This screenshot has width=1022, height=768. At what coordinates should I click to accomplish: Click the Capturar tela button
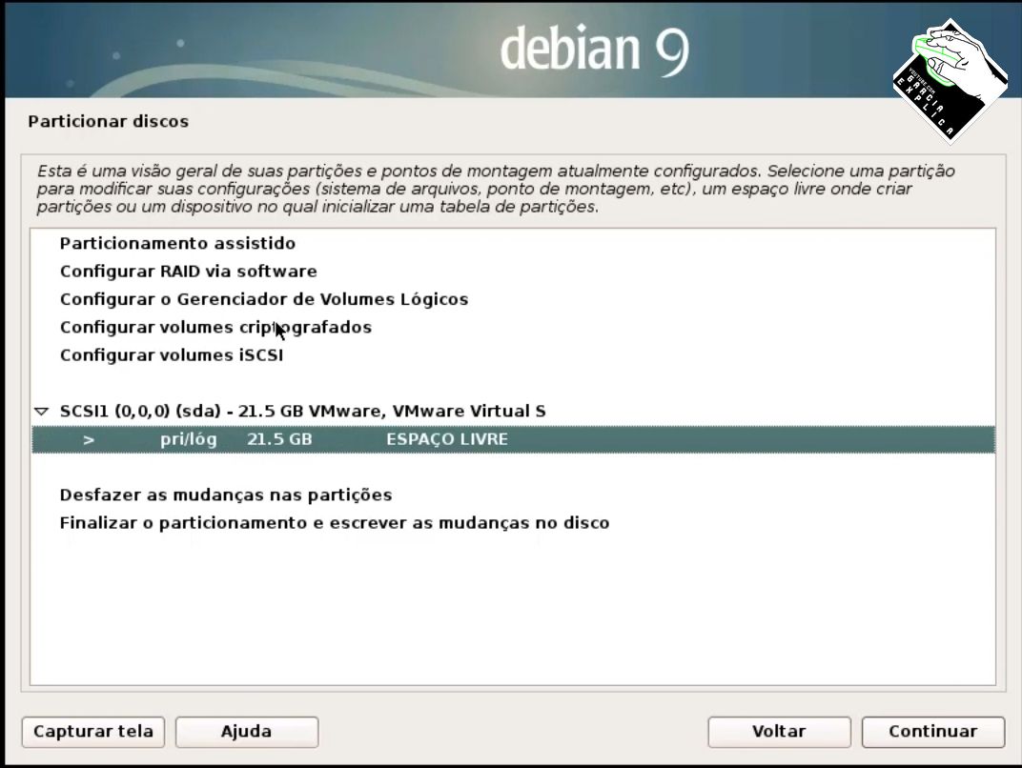coord(93,732)
